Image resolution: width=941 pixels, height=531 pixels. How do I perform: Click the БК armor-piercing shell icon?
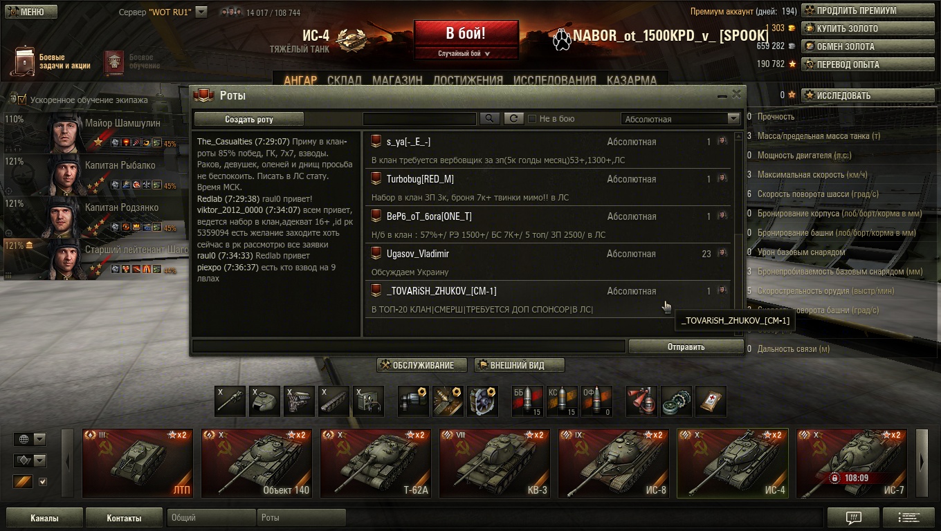pos(527,401)
